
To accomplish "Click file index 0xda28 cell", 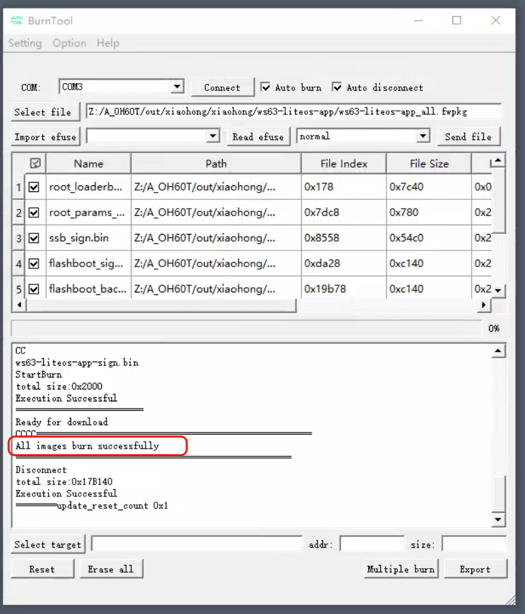I will click(x=344, y=264).
